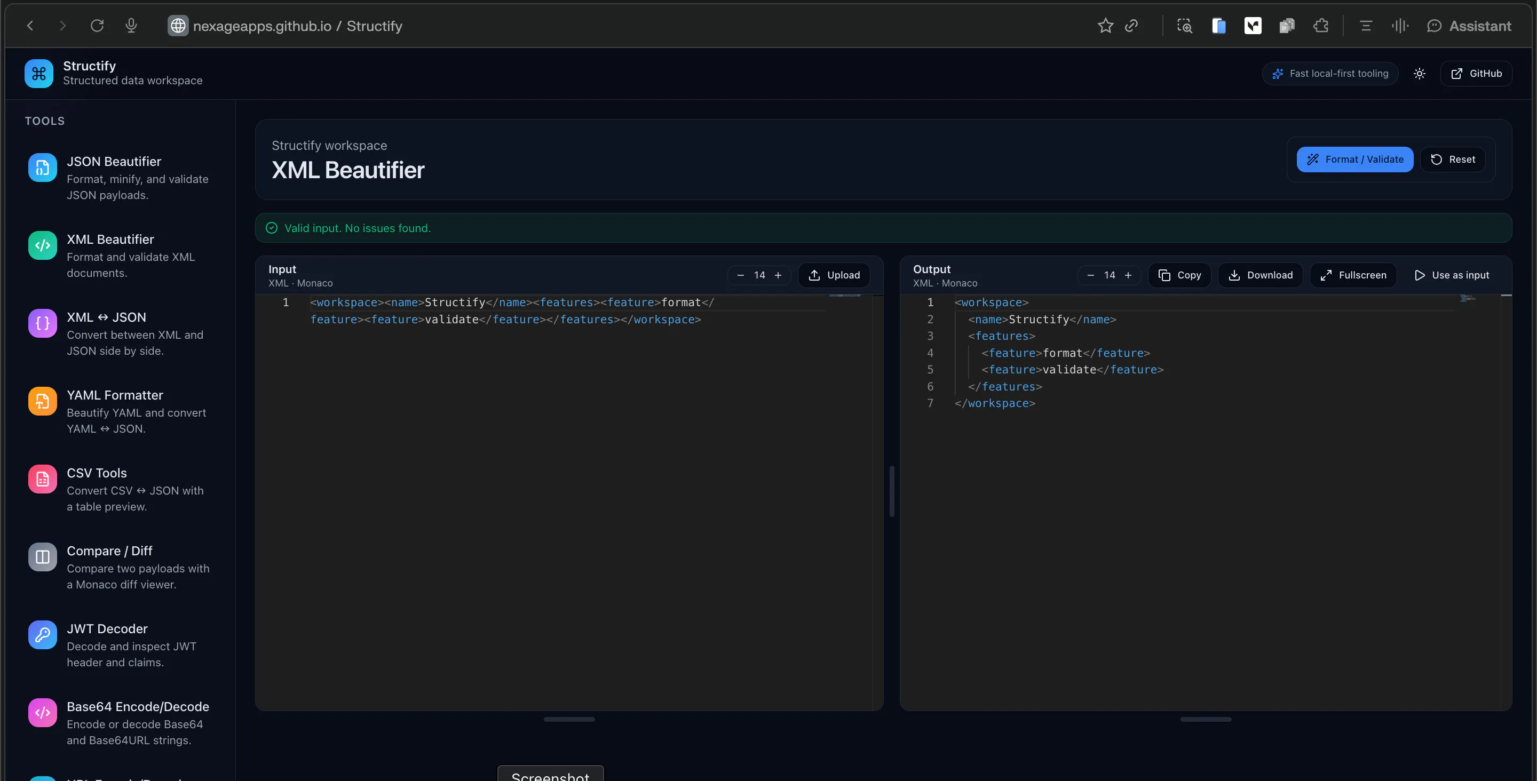Select the Compare / Diff menu label
This screenshot has height=781, width=1537.
tap(109, 551)
